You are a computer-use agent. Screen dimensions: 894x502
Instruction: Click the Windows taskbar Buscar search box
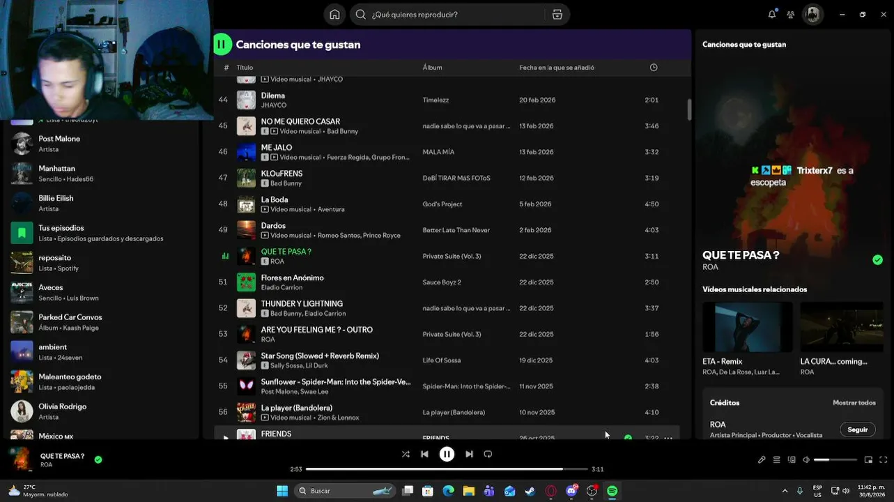point(345,491)
